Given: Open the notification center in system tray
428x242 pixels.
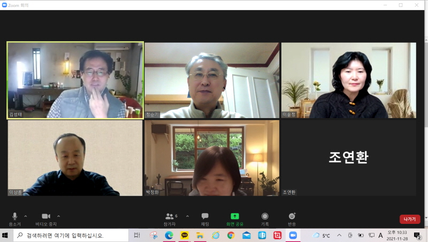Looking at the screenshot, I should point(417,235).
